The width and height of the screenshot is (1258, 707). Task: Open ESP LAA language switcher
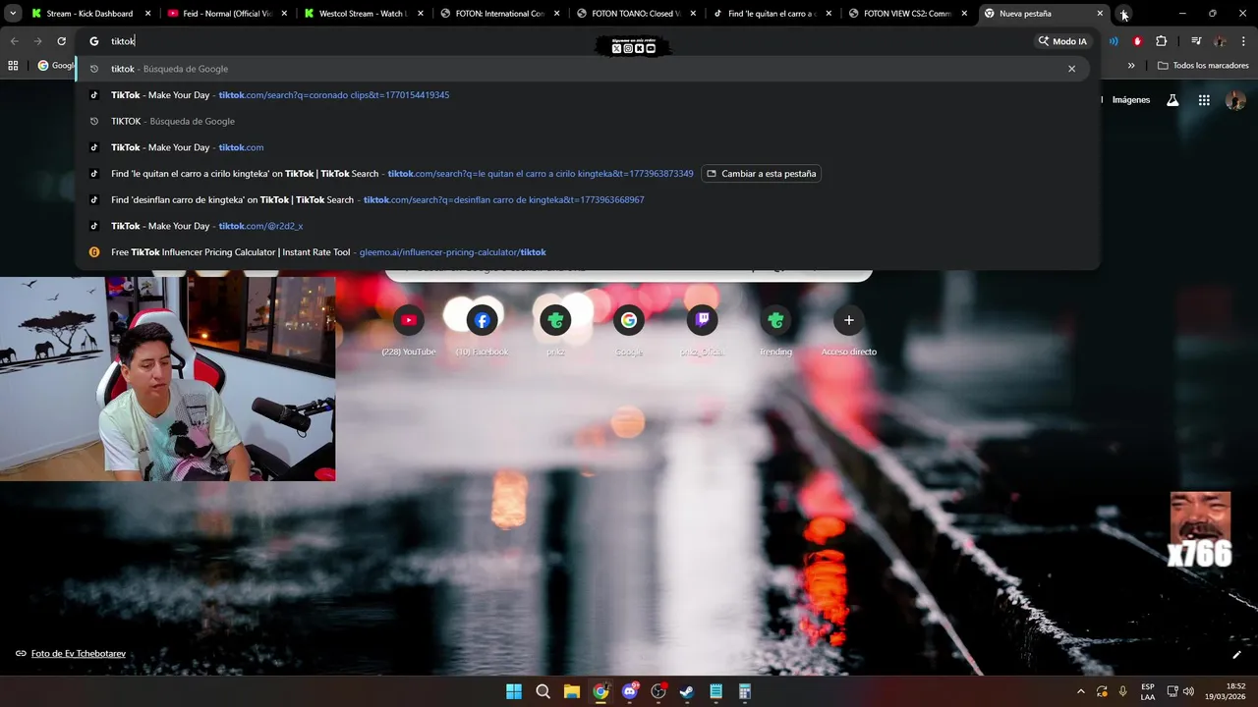coord(1148,691)
